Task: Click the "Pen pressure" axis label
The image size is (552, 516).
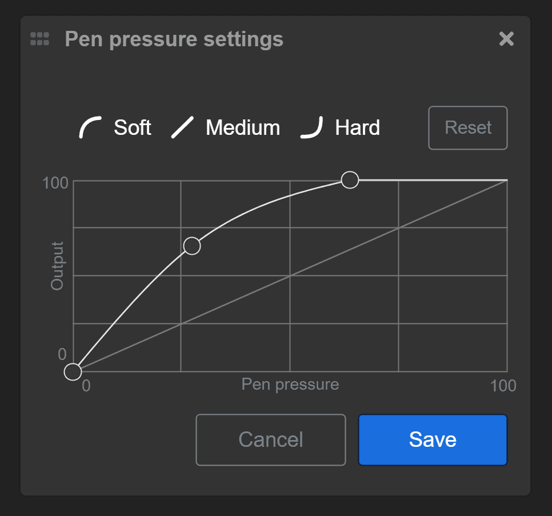Action: pyautogui.click(x=290, y=384)
